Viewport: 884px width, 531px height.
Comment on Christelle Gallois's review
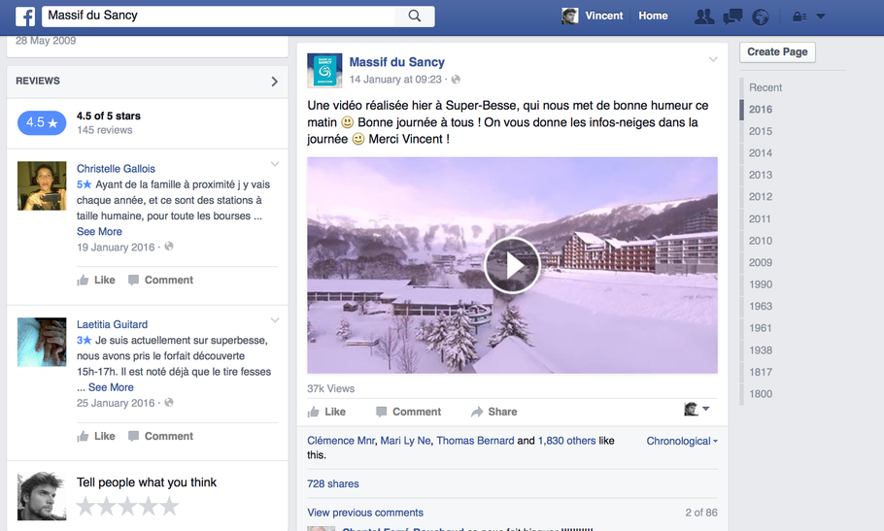(160, 280)
